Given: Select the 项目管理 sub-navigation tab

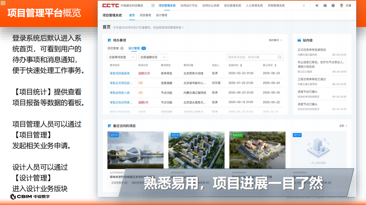Looking at the screenshot, I should pyautogui.click(x=145, y=15).
